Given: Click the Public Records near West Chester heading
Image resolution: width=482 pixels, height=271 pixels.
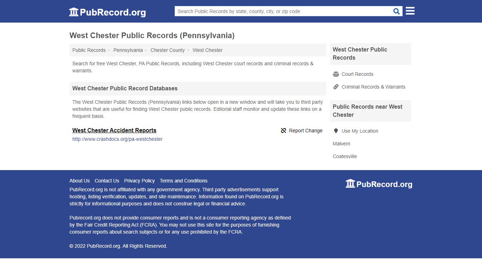Looking at the screenshot, I should tap(368, 111).
